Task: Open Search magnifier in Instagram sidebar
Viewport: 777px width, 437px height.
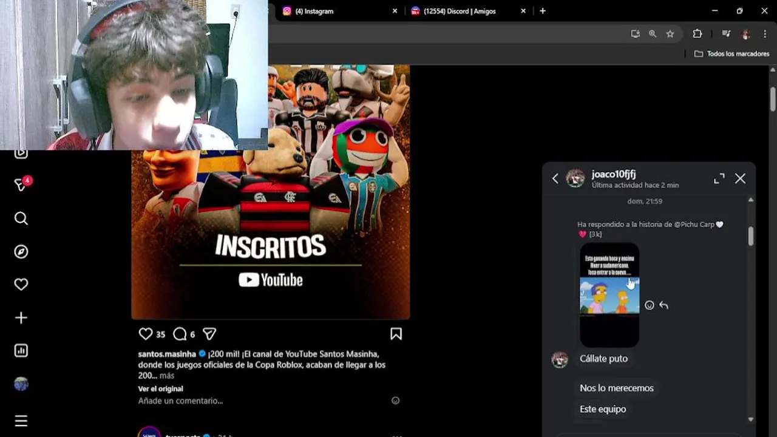Action: (x=21, y=218)
